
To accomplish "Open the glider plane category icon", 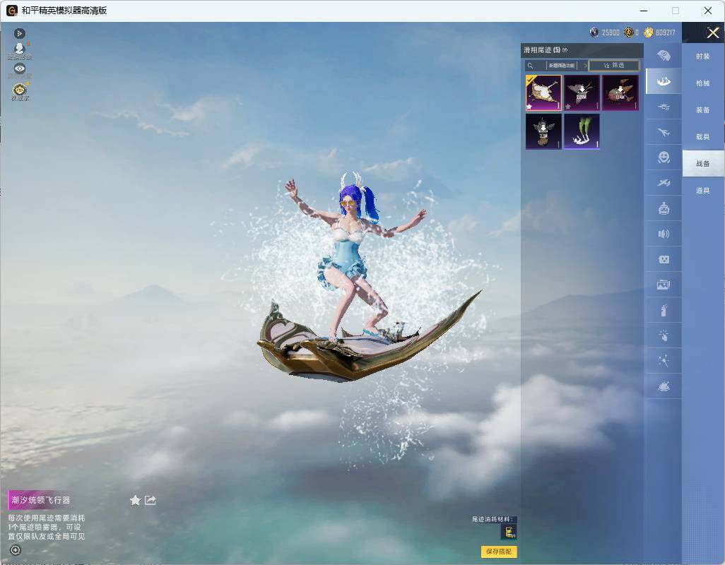I will click(x=664, y=183).
